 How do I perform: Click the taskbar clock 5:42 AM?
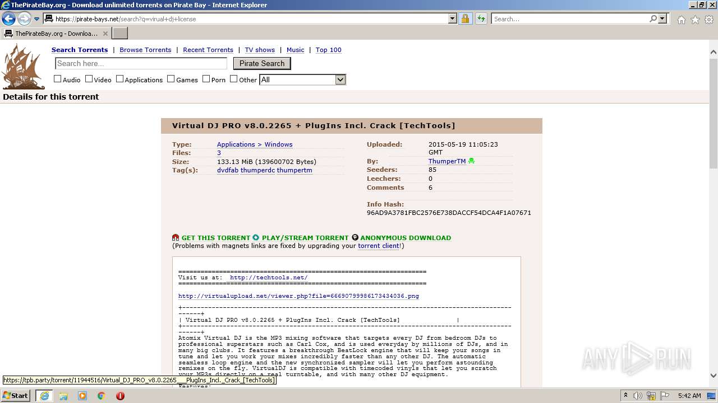[689, 396]
